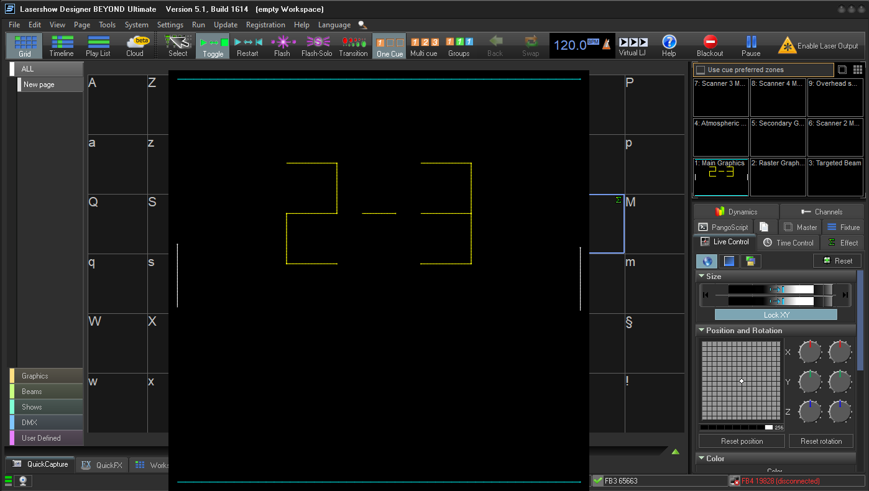Click the Lock XY button
The height and width of the screenshot is (491, 869).
pyautogui.click(x=775, y=314)
